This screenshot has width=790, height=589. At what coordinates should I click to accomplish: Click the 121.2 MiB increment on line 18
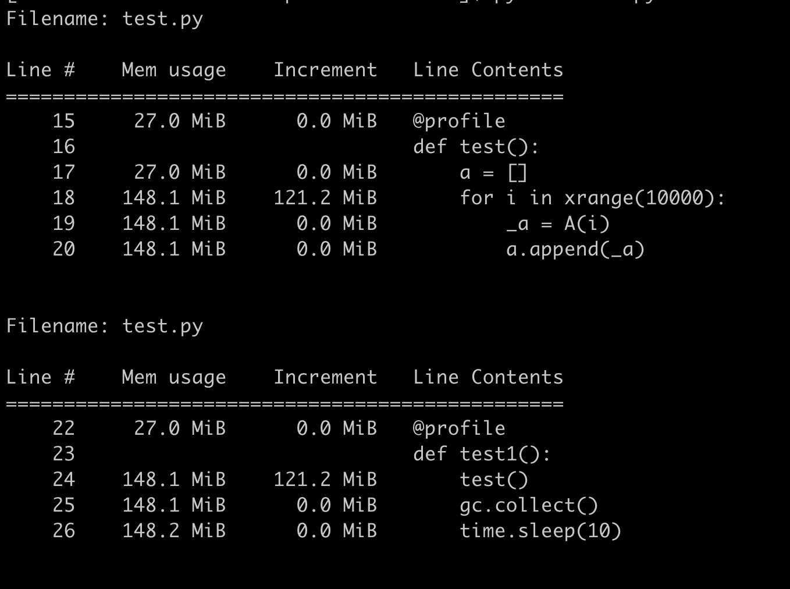[325, 198]
